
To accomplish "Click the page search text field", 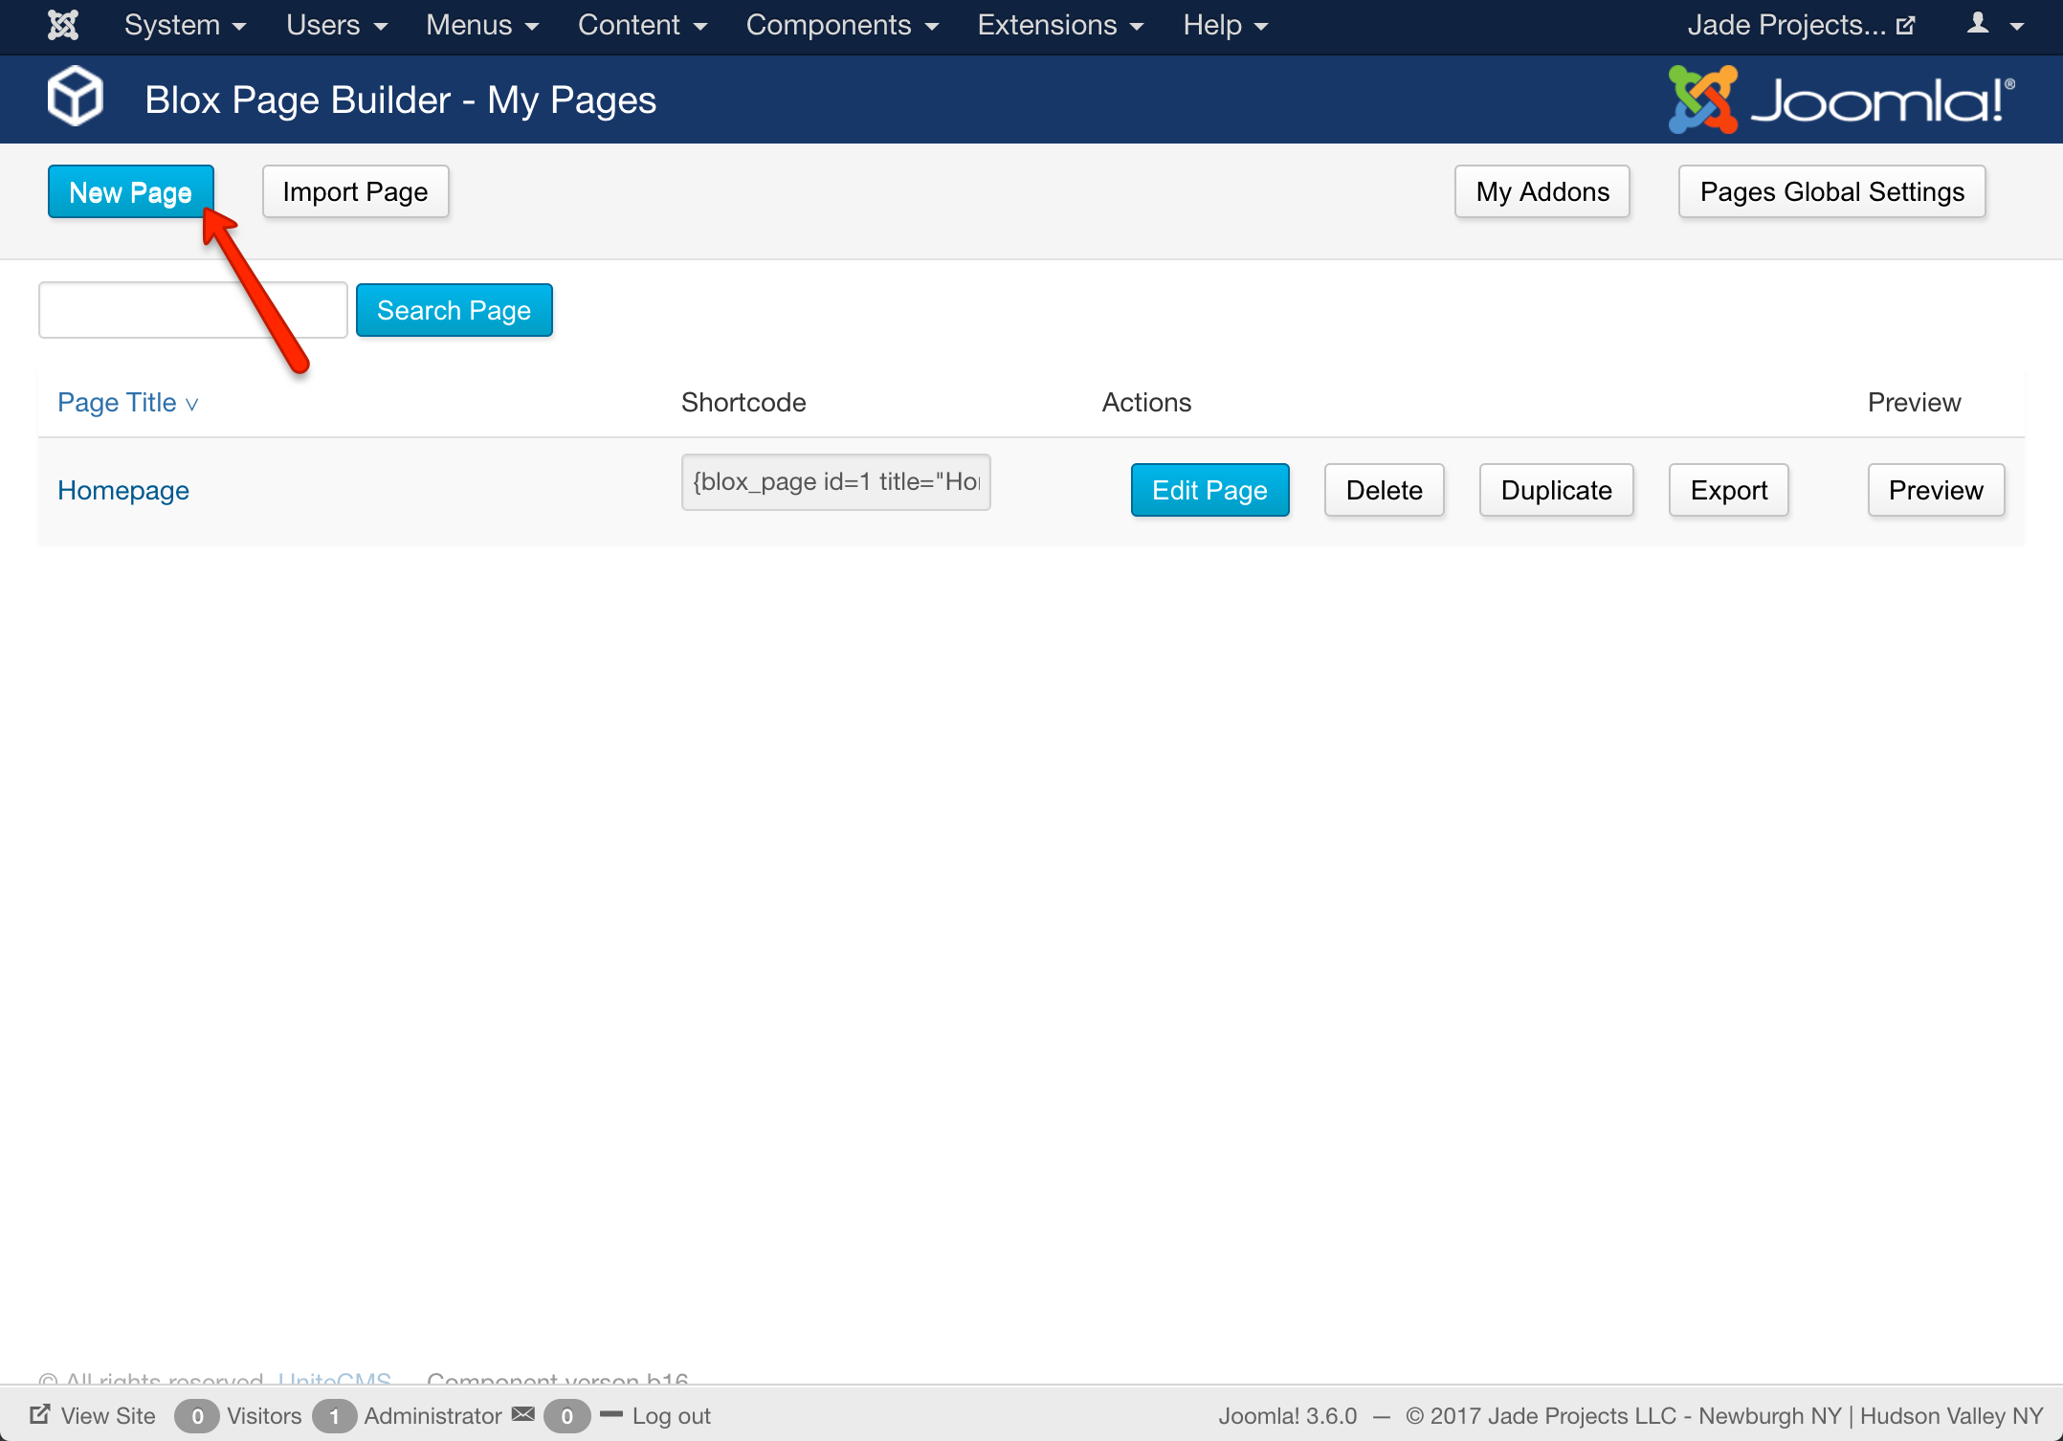I will pyautogui.click(x=192, y=310).
